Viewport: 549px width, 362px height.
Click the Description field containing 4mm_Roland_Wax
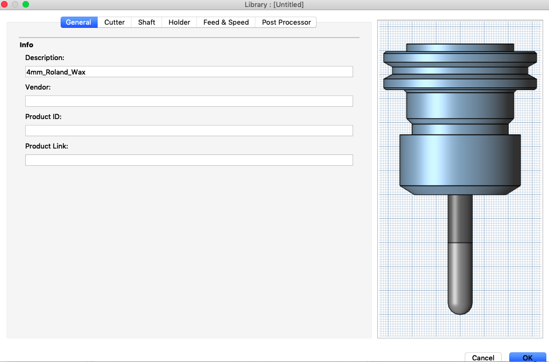click(189, 72)
